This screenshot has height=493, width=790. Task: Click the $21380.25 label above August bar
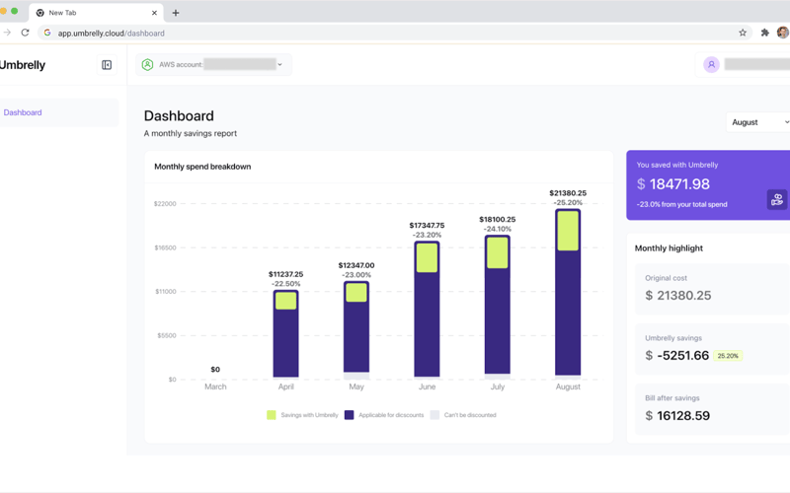pos(568,193)
